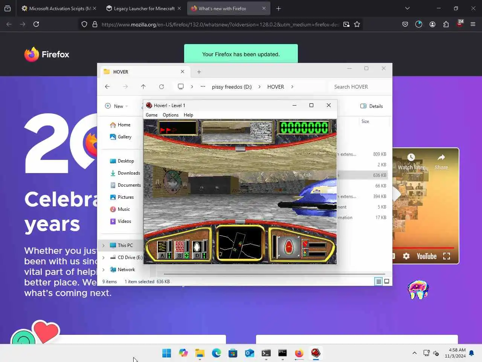Viewport: 482px width, 362px height.
Task: Open Videos in the navigation pane
Action: pyautogui.click(x=120, y=221)
